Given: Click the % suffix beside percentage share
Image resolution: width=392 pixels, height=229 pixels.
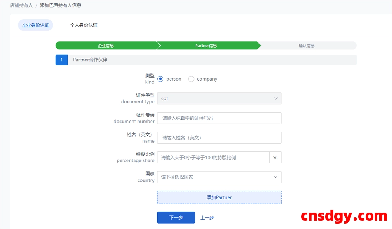Looking at the screenshot, I should (275, 157).
